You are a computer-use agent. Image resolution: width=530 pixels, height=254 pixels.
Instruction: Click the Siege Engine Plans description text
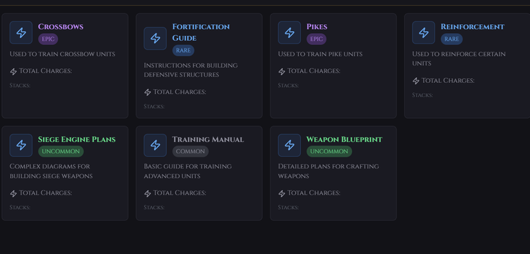point(51,171)
